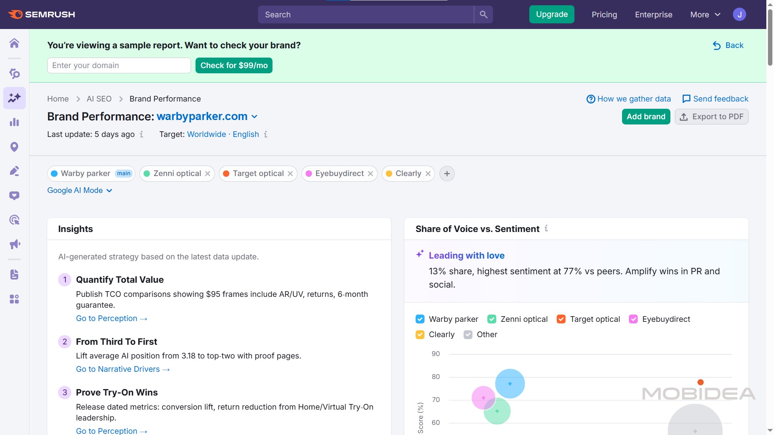Click the Advertising cursor icon in sidebar
The width and height of the screenshot is (774, 435).
[x=15, y=220]
